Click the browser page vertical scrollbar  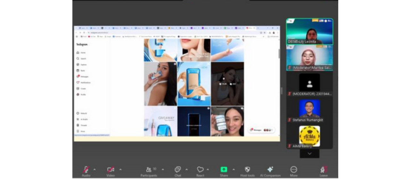pyautogui.click(x=279, y=54)
